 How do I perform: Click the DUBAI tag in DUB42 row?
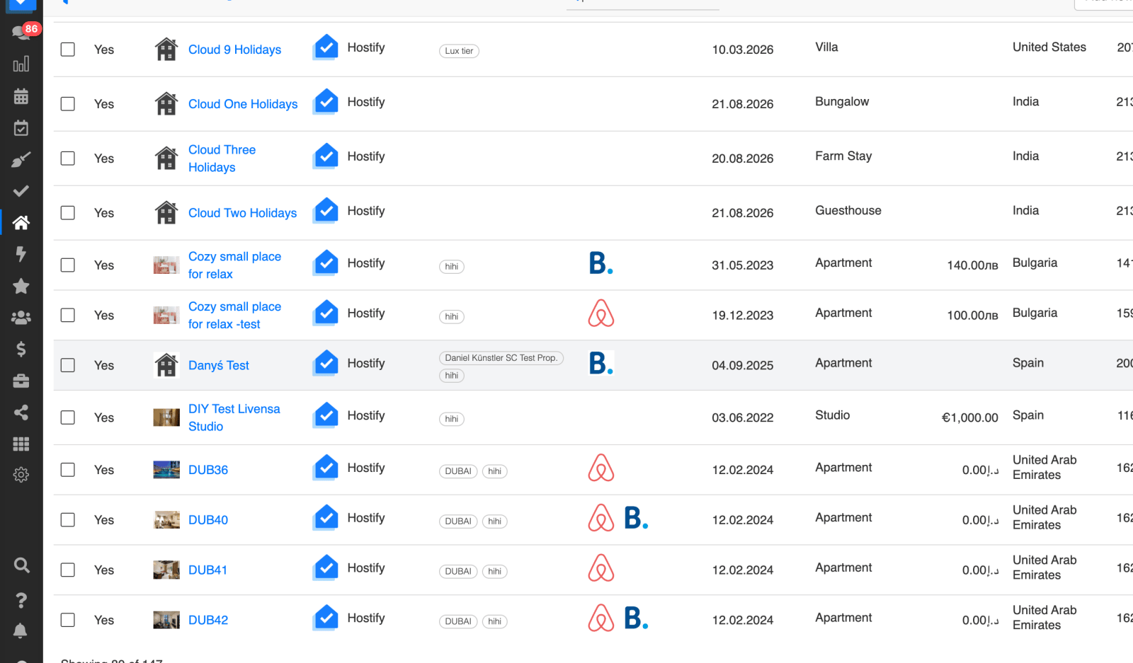(x=458, y=621)
